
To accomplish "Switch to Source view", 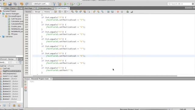I will 28,12.
